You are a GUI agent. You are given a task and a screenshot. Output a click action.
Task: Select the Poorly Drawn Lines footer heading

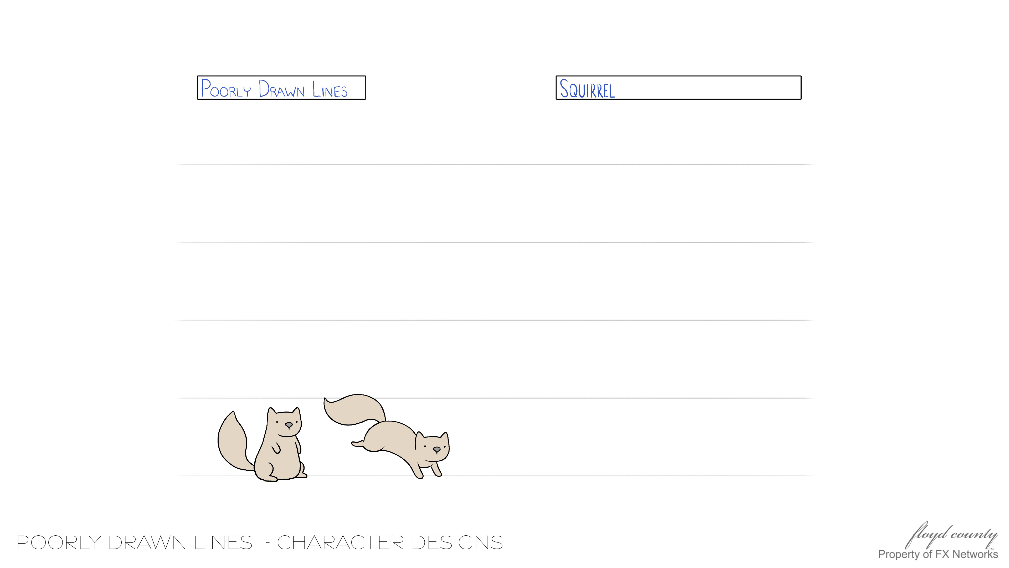(135, 542)
